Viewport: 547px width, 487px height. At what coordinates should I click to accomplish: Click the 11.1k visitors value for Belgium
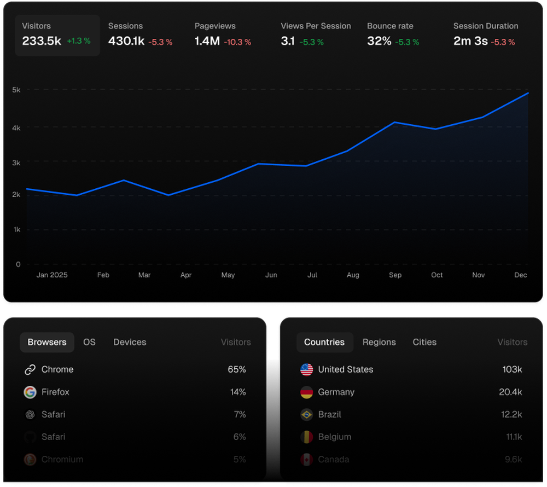(514, 437)
